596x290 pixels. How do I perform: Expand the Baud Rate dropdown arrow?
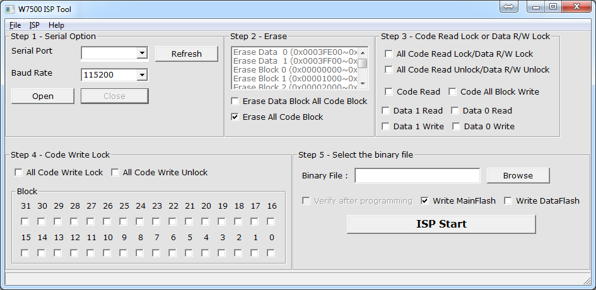pyautogui.click(x=142, y=75)
